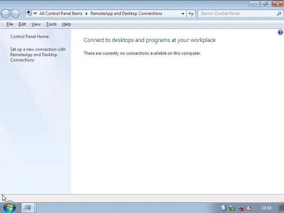Click the Control Panel icon in address bar
The image size is (284, 213).
pyautogui.click(x=29, y=13)
